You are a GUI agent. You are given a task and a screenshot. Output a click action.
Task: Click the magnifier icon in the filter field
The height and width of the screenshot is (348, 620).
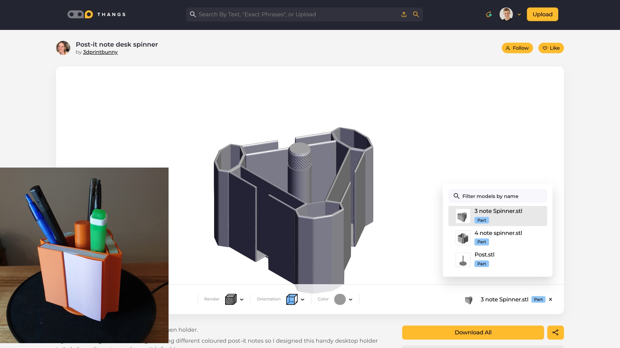pyautogui.click(x=457, y=196)
